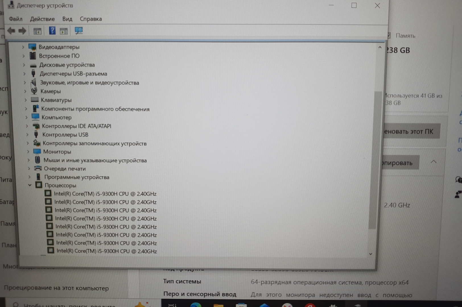Select the Компьютер monitor icon
Image resolution: width=462 pixels, height=307 pixels.
pyautogui.click(x=36, y=117)
